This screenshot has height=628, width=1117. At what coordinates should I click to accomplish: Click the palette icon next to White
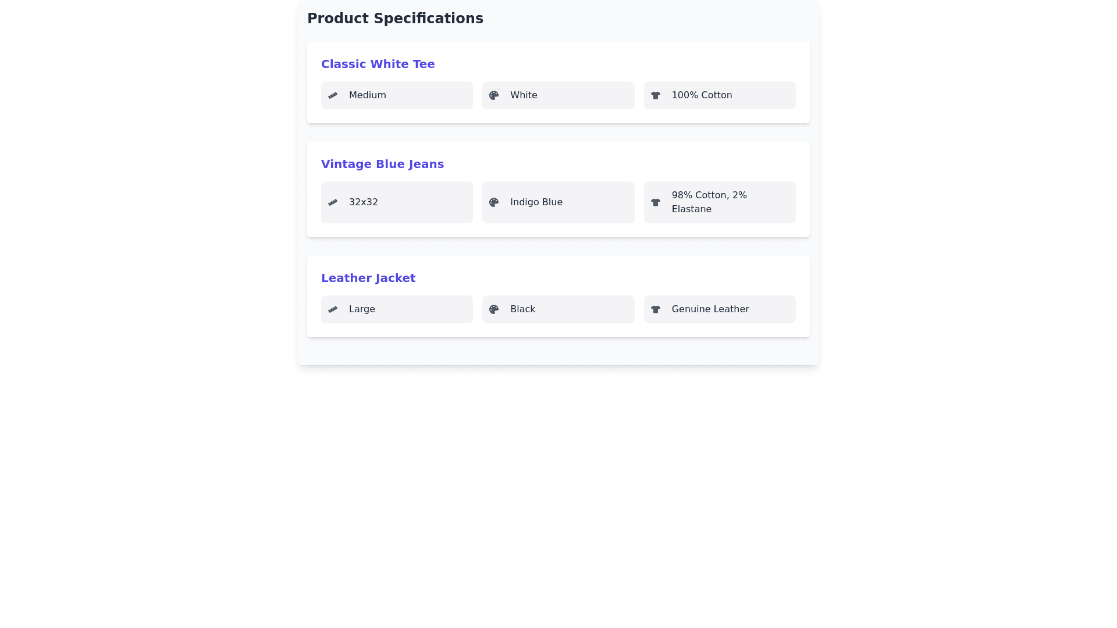[494, 95]
